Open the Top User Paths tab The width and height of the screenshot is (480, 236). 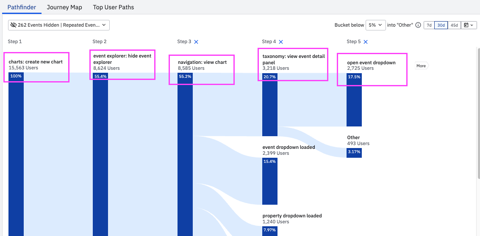[113, 7]
